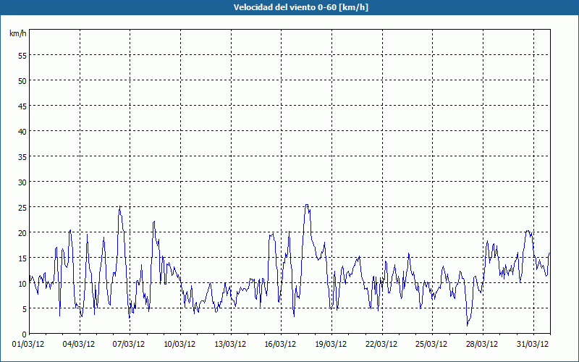
Task: Click the chart title 'Velocidad del viento 0-60 [km/h]'
Action: tap(301, 7)
